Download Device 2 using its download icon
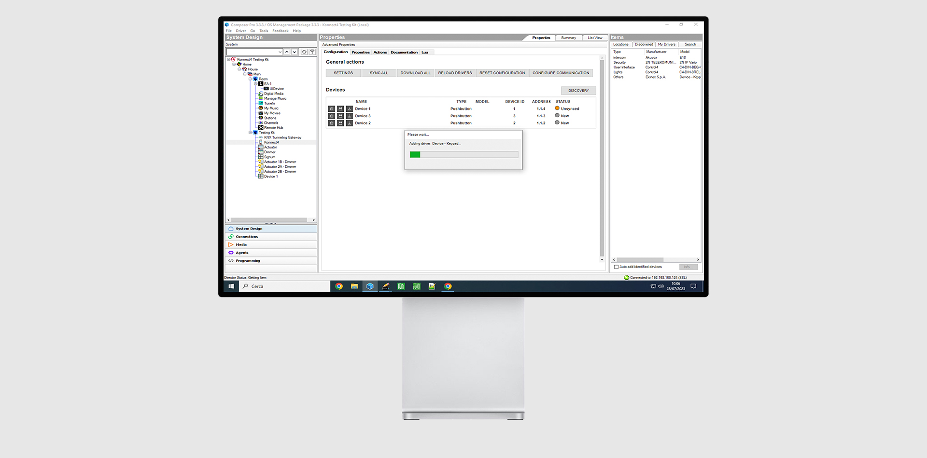The width and height of the screenshot is (927, 458). 349,123
